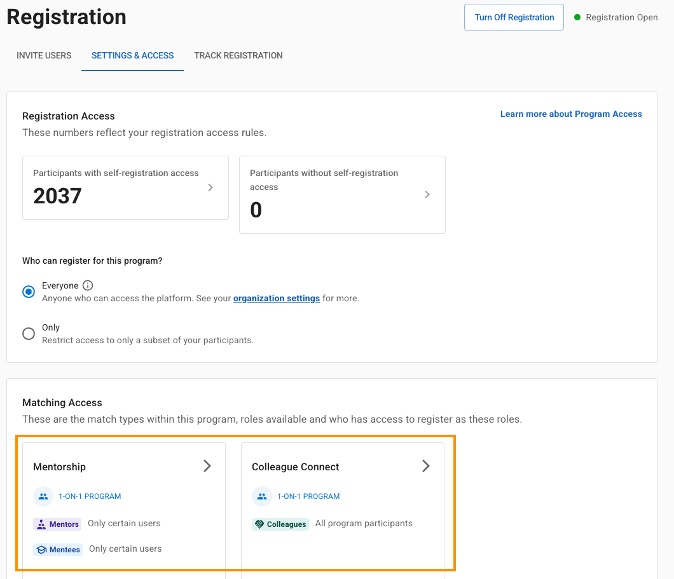Switch to the Invite Users tab
The width and height of the screenshot is (674, 579).
[44, 55]
